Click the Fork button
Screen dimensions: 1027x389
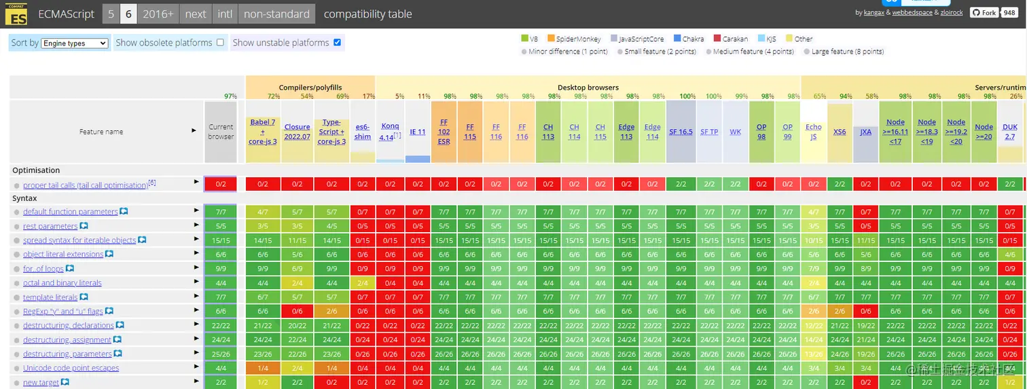(x=984, y=13)
